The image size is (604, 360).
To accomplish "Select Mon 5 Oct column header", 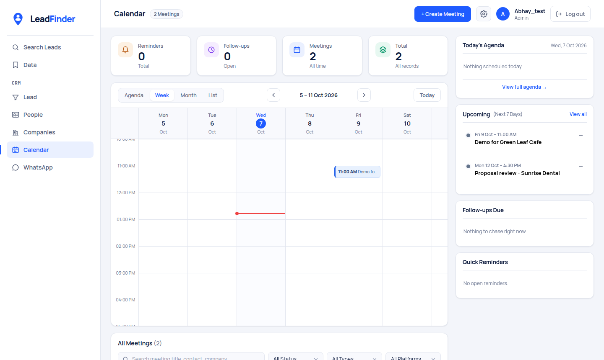I will coord(163,123).
